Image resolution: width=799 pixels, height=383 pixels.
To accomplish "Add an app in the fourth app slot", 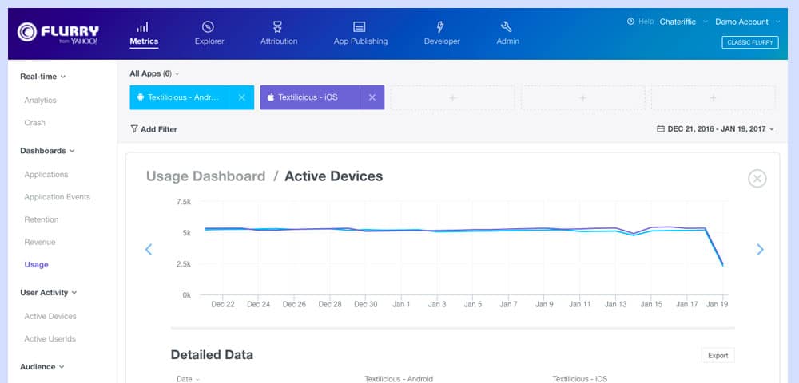I will [x=583, y=97].
